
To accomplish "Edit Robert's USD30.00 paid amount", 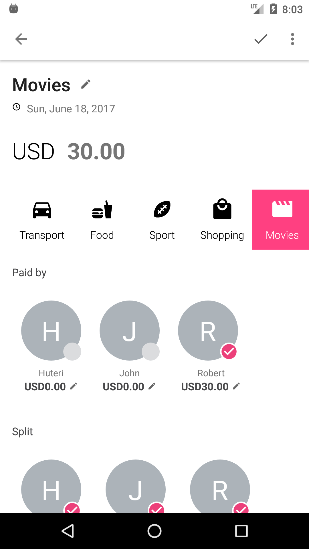I will [x=236, y=386].
